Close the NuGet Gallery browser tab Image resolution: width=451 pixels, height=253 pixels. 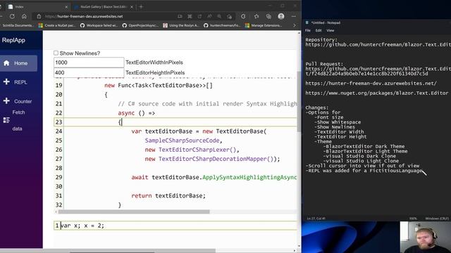click(132, 7)
